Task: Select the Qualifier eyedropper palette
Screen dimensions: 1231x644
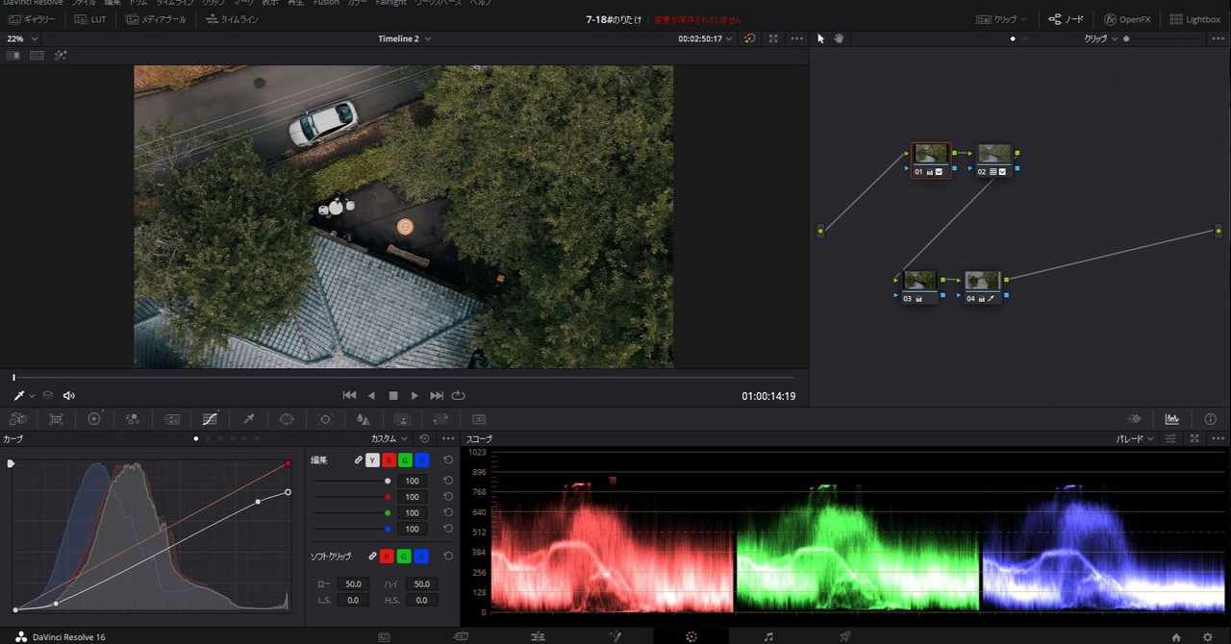Action: click(x=248, y=419)
